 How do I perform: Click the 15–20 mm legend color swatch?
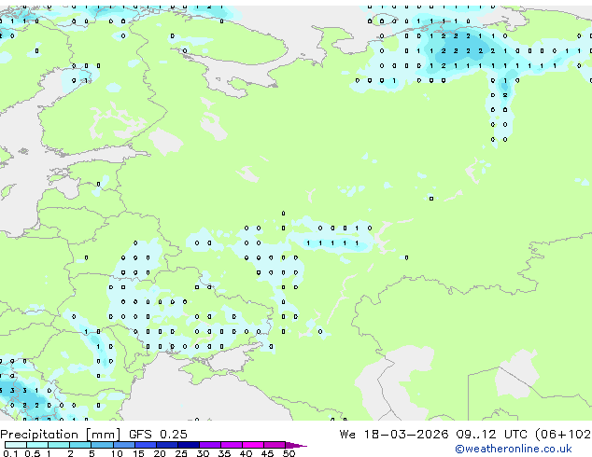click(146, 445)
